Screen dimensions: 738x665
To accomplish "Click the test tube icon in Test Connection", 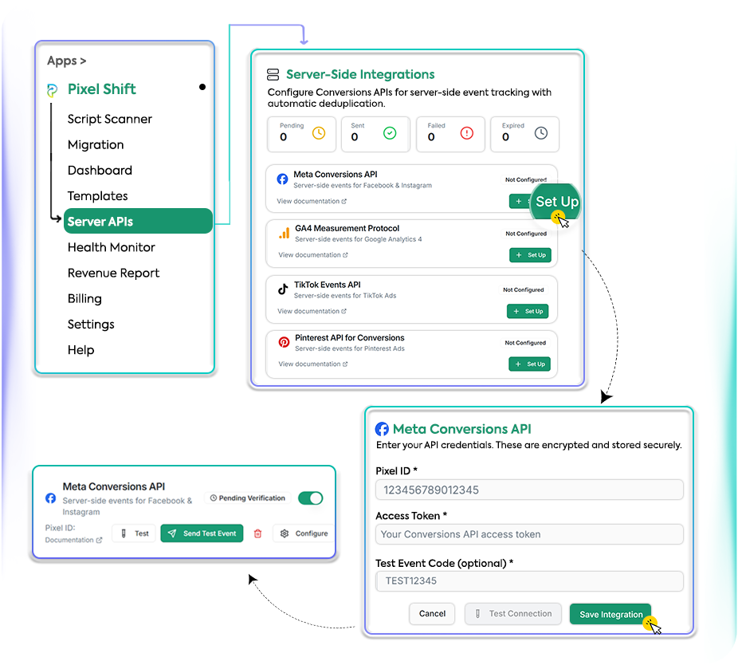I will (477, 614).
